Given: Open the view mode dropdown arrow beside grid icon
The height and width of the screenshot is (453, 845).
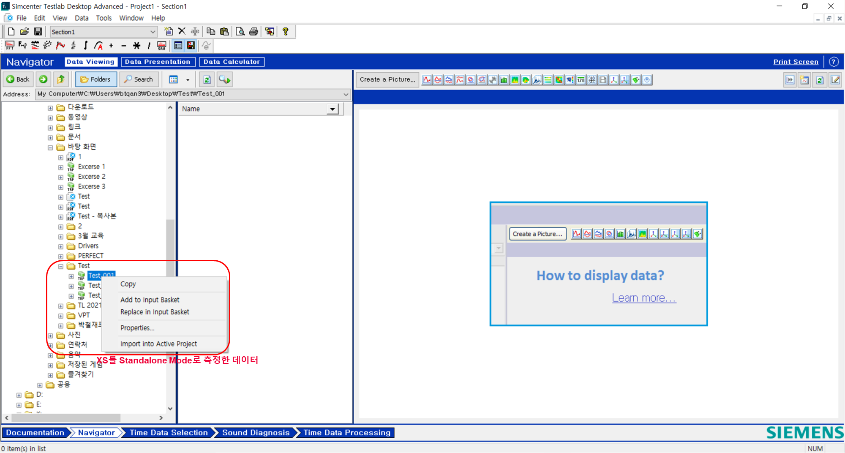Looking at the screenshot, I should point(188,80).
